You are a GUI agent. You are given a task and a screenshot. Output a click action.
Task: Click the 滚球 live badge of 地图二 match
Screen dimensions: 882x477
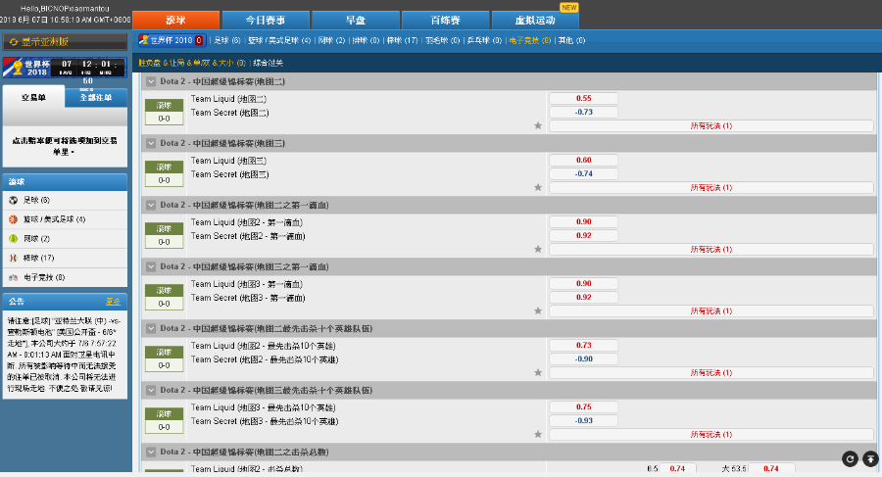(164, 105)
